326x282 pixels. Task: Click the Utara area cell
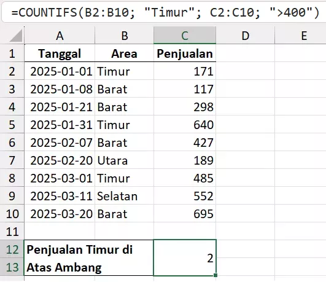pyautogui.click(x=125, y=160)
